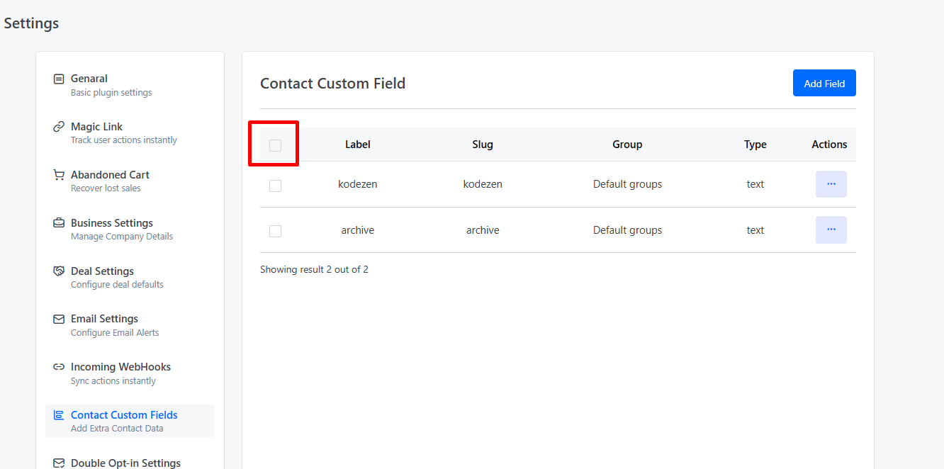Click the Email Settings envelope icon

coord(59,319)
